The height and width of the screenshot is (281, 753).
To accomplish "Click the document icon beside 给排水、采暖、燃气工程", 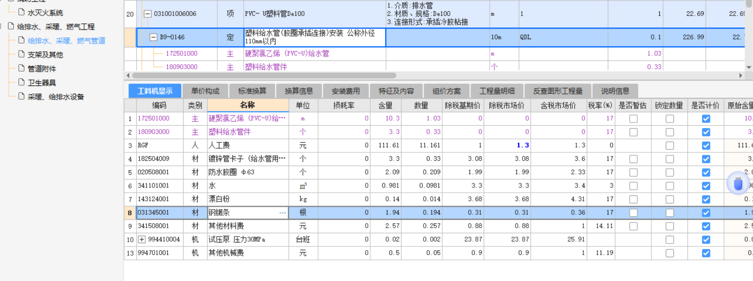I will pyautogui.click(x=11, y=26).
